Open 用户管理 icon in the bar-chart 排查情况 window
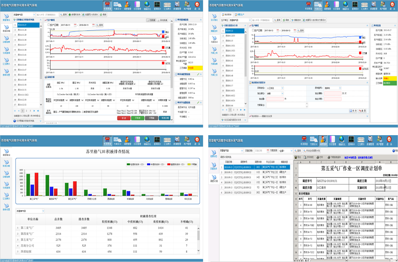The height and width of the screenshot is (262, 398). [x=187, y=140]
